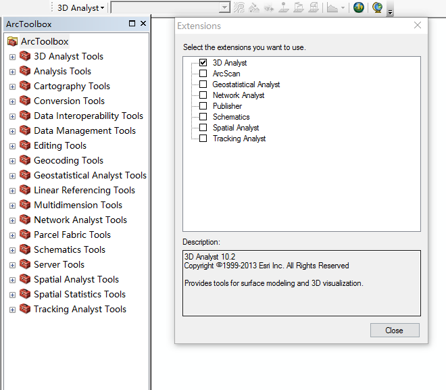Viewport: 446px width, 390px height.
Task: Expand the 3D Analyst Tools toolbox
Action: [12, 57]
